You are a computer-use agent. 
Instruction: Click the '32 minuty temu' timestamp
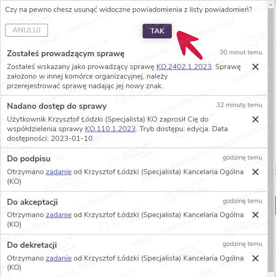pyautogui.click(x=239, y=105)
